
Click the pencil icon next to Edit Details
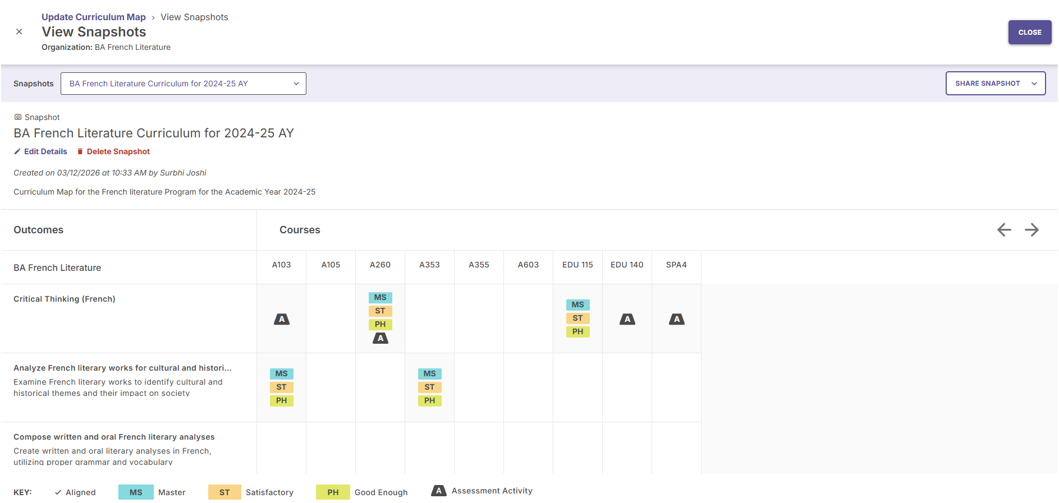click(17, 152)
